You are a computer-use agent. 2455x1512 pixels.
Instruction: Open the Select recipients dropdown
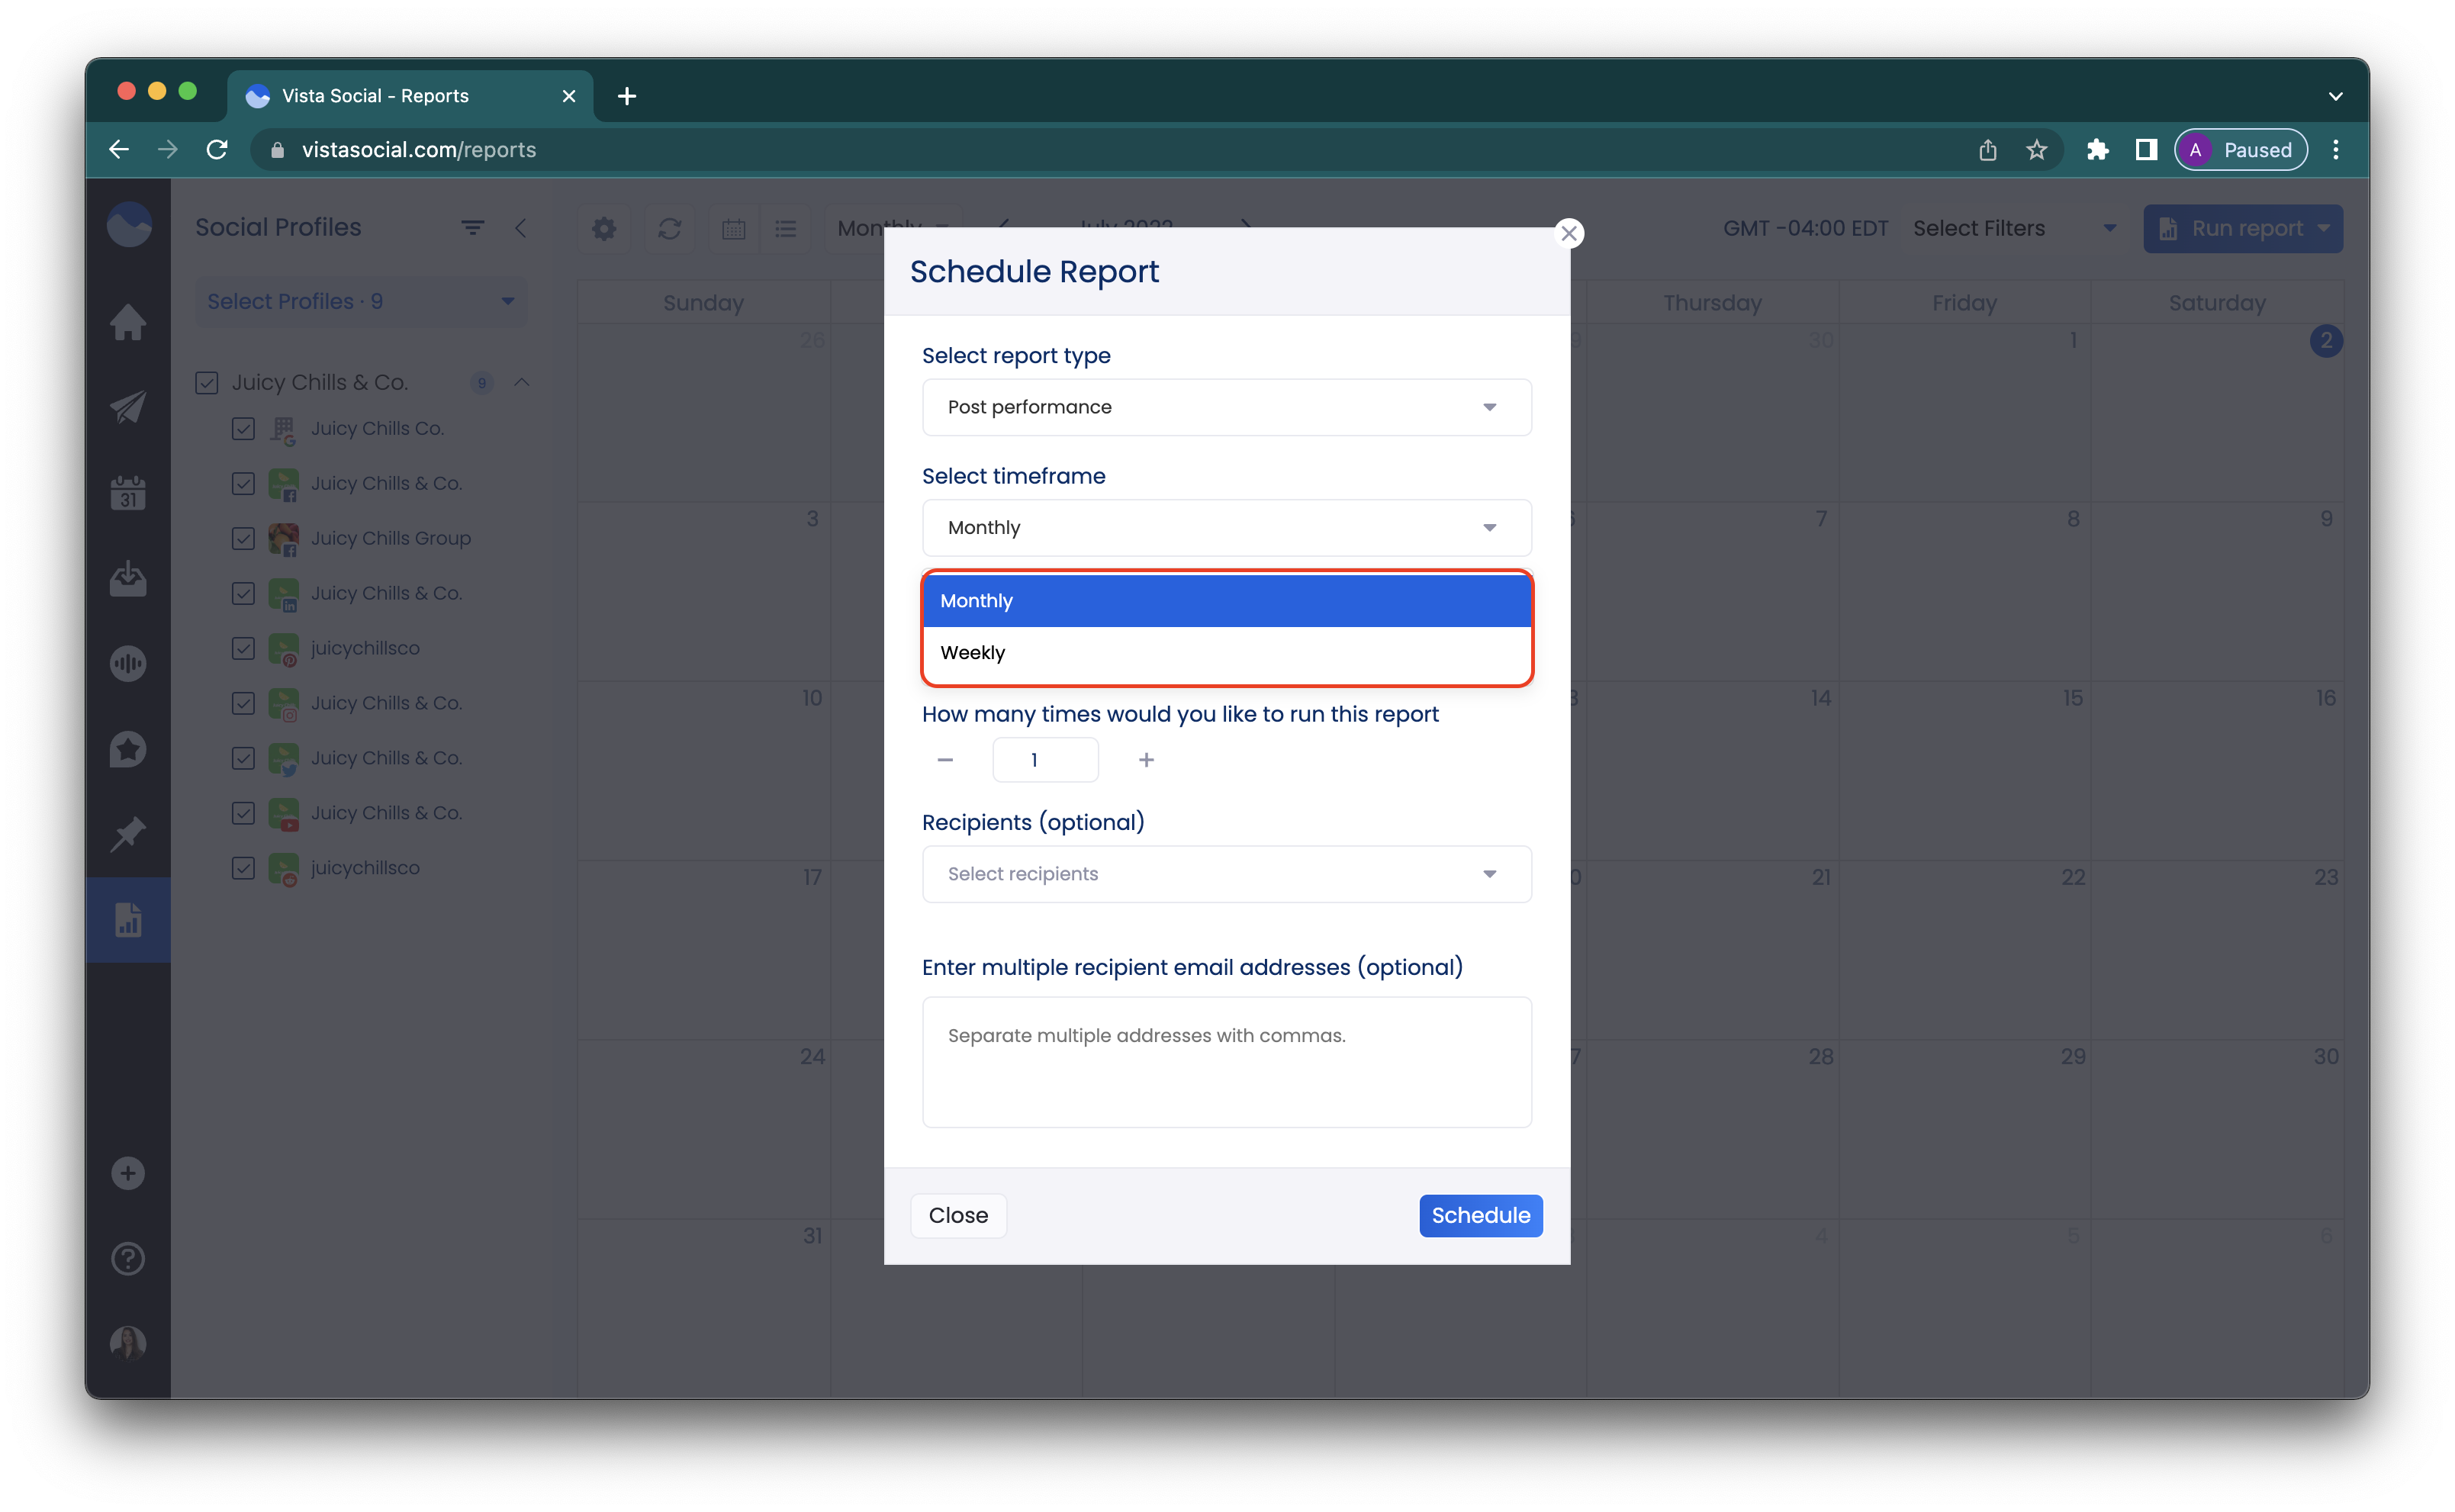(1226, 874)
